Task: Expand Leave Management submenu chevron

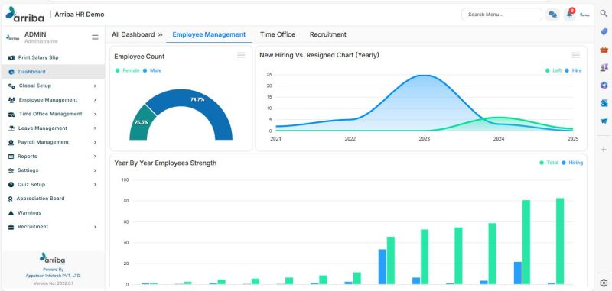Action: [x=95, y=128]
